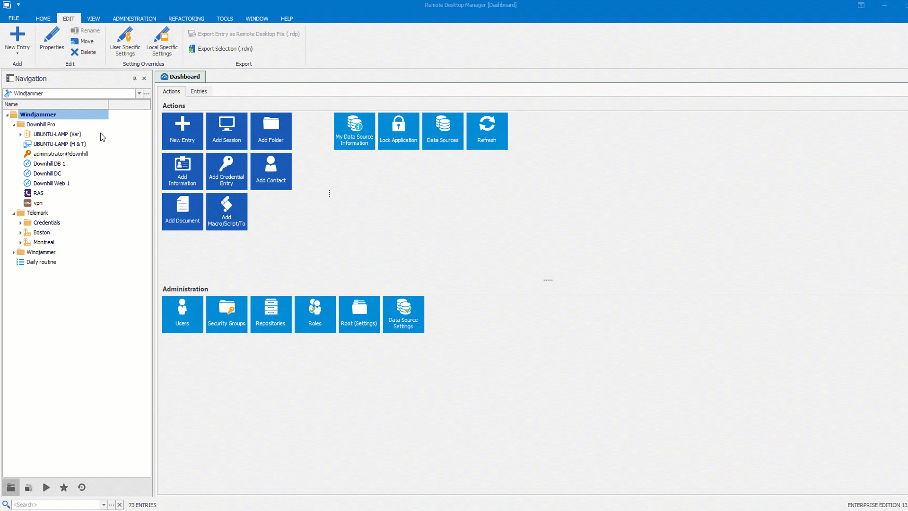Click the ellipsis next to data source dropdown
The width and height of the screenshot is (908, 511).
(x=147, y=93)
